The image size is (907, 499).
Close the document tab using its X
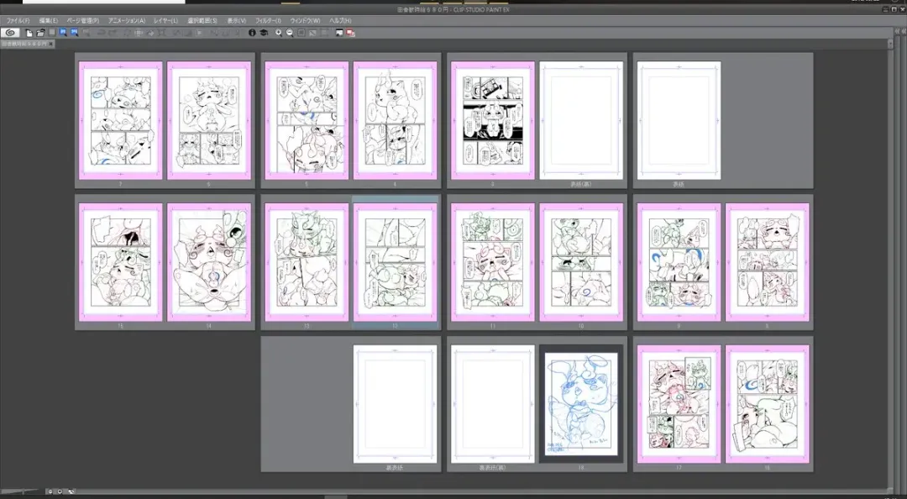click(x=52, y=43)
